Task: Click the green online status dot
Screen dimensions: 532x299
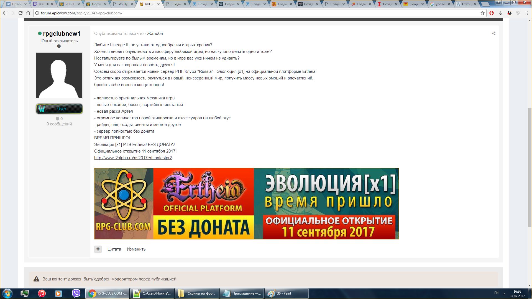Action: click(x=40, y=33)
